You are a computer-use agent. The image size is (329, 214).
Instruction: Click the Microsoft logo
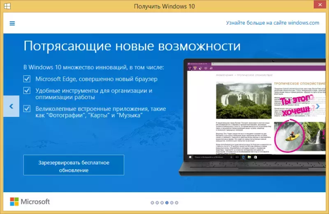click(30, 202)
